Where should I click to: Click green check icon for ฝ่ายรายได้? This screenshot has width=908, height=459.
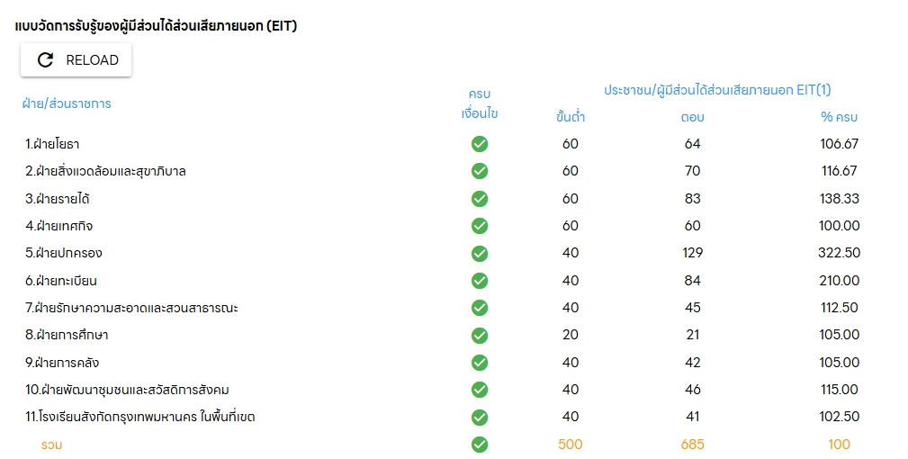coord(480,199)
